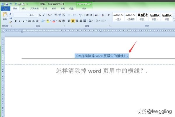Screen dimensions: 175x117
Task: Switch to the 插入 (Insert) tab
Action: pos(24,8)
